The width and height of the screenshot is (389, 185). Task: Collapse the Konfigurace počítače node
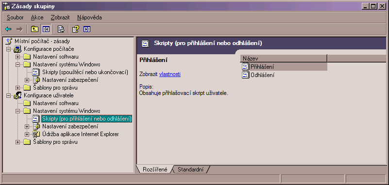[9, 49]
